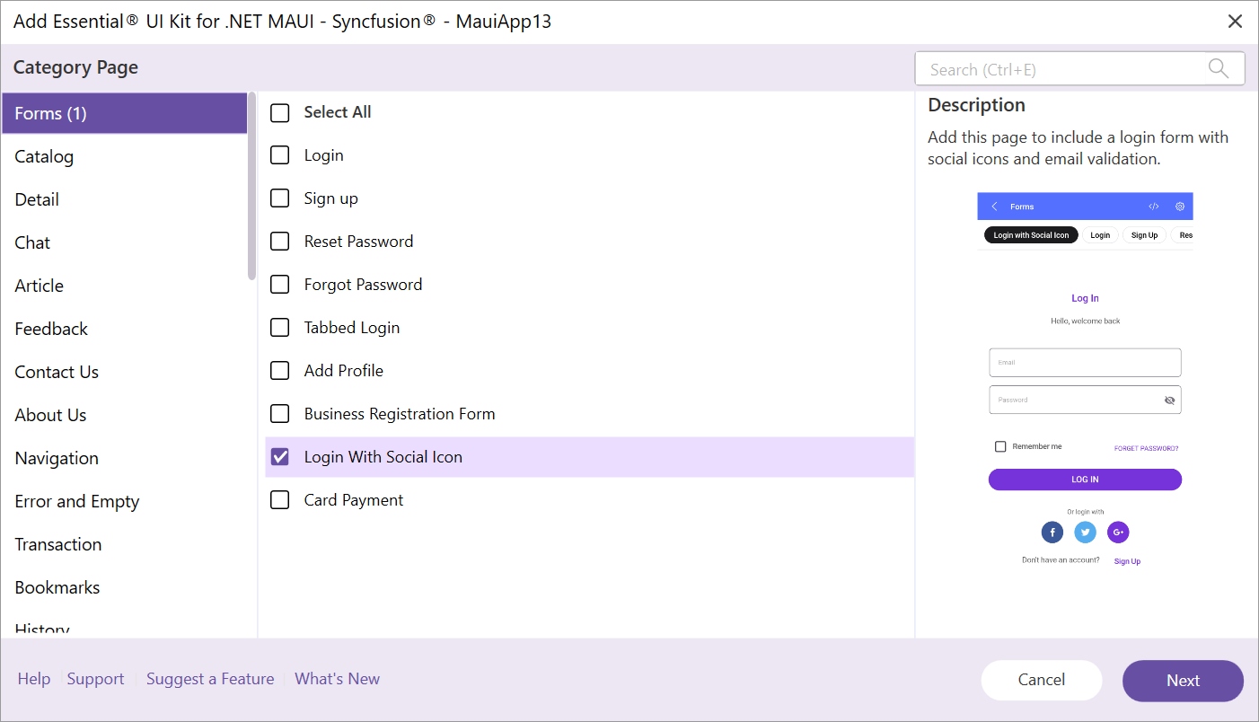Check the Login page checkbox
This screenshot has width=1259, height=722.
(280, 155)
